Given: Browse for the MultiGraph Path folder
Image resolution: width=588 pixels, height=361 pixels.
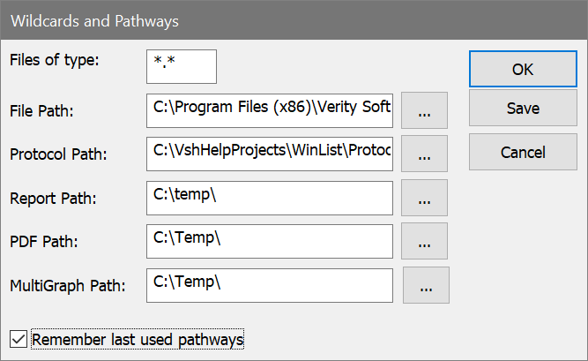Looking at the screenshot, I should [426, 285].
